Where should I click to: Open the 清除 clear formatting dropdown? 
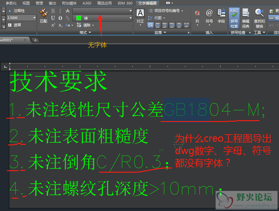point(85,25)
